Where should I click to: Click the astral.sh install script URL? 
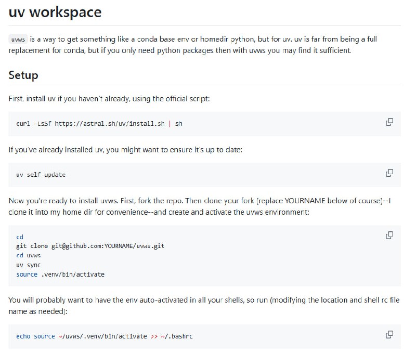pyautogui.click(x=110, y=124)
